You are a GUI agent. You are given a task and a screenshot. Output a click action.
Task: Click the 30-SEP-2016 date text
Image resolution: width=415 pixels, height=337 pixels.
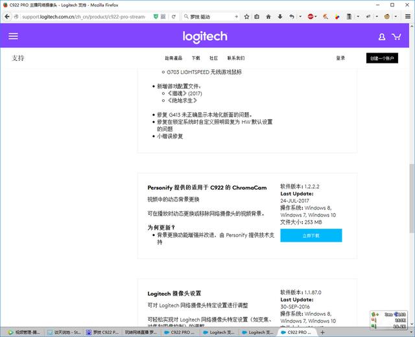pyautogui.click(x=295, y=307)
